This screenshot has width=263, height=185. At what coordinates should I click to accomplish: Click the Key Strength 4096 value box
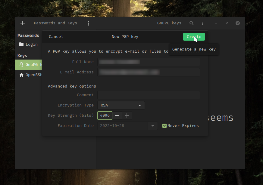tap(105, 116)
